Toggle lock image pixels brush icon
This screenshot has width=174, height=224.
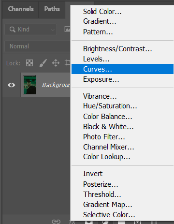(43, 63)
